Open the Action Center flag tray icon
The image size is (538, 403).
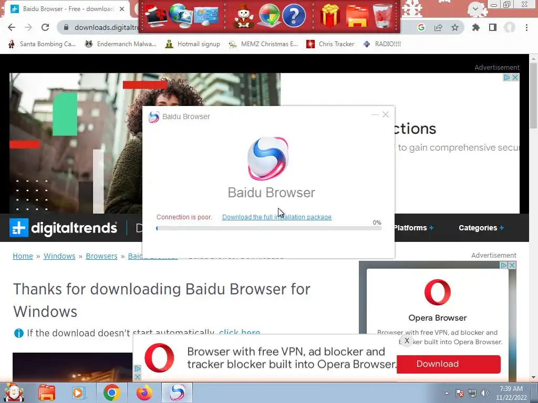point(459,393)
